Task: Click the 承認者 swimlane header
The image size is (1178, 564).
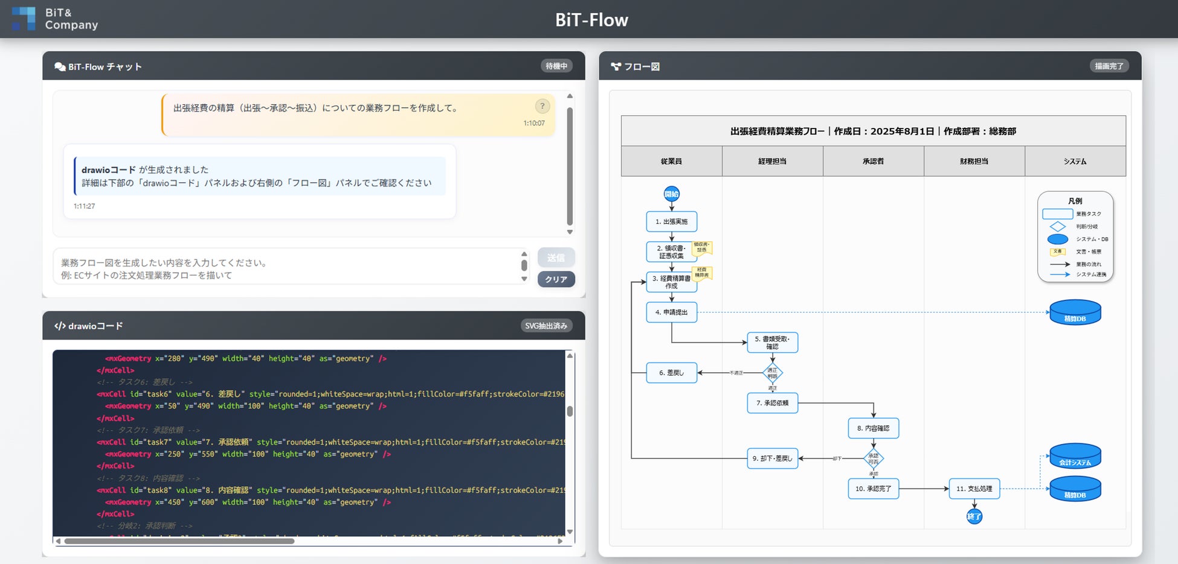Action: pos(873,161)
